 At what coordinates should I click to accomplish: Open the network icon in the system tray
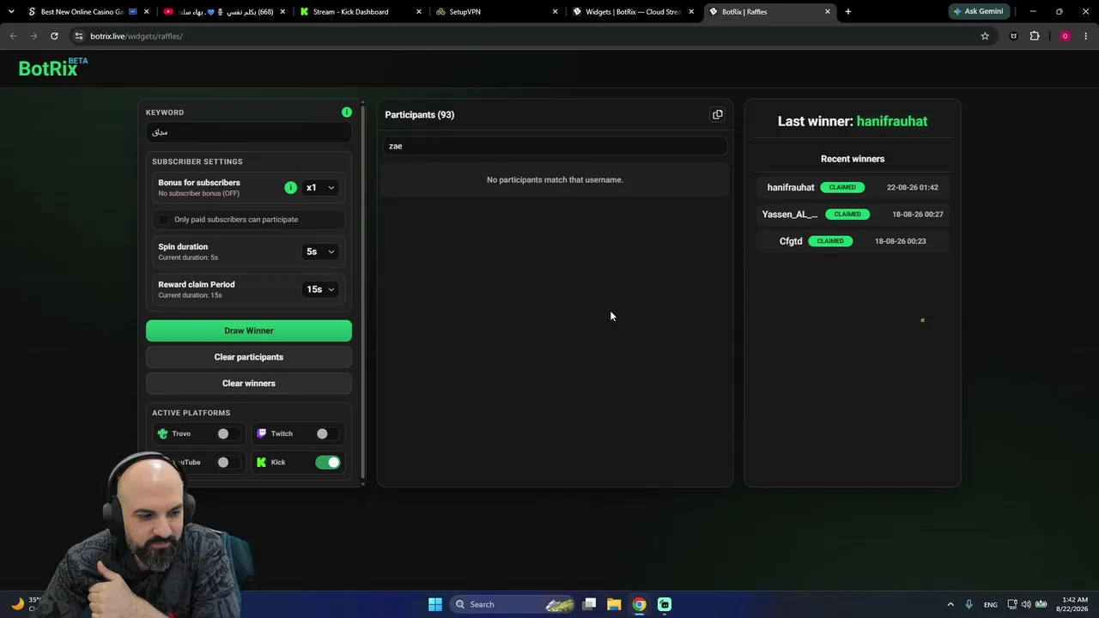point(1012,604)
